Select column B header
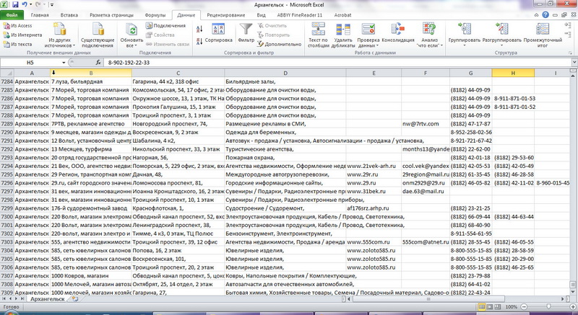 click(x=91, y=73)
